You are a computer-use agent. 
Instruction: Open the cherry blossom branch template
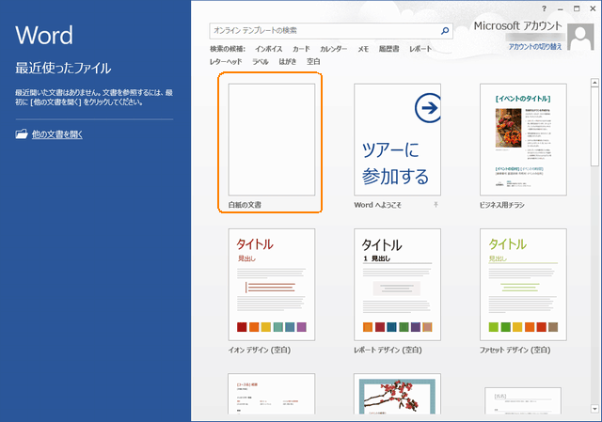pyautogui.click(x=397, y=395)
